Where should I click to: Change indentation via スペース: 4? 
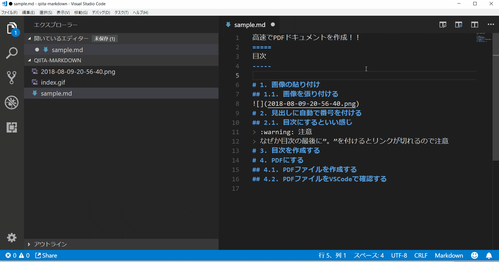369,255
